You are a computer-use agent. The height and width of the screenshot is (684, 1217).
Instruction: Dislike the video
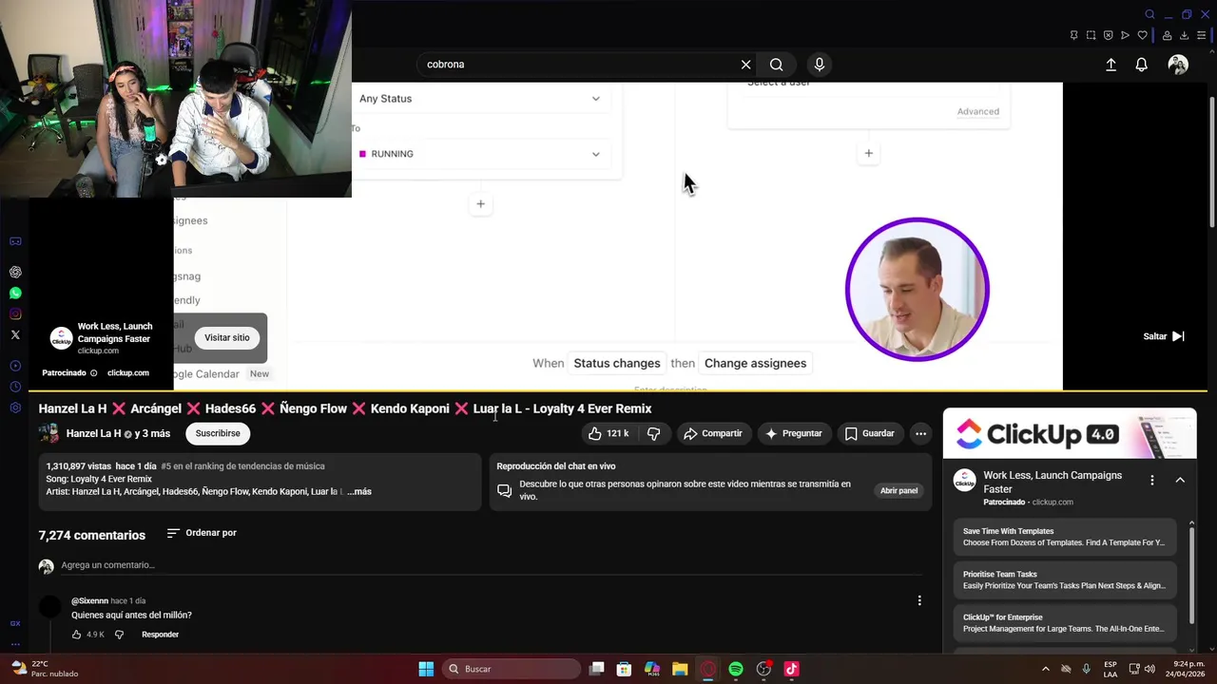[x=654, y=433]
